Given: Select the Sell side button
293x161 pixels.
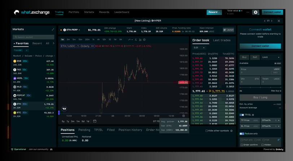Looking at the screenshot, I should [255, 57].
